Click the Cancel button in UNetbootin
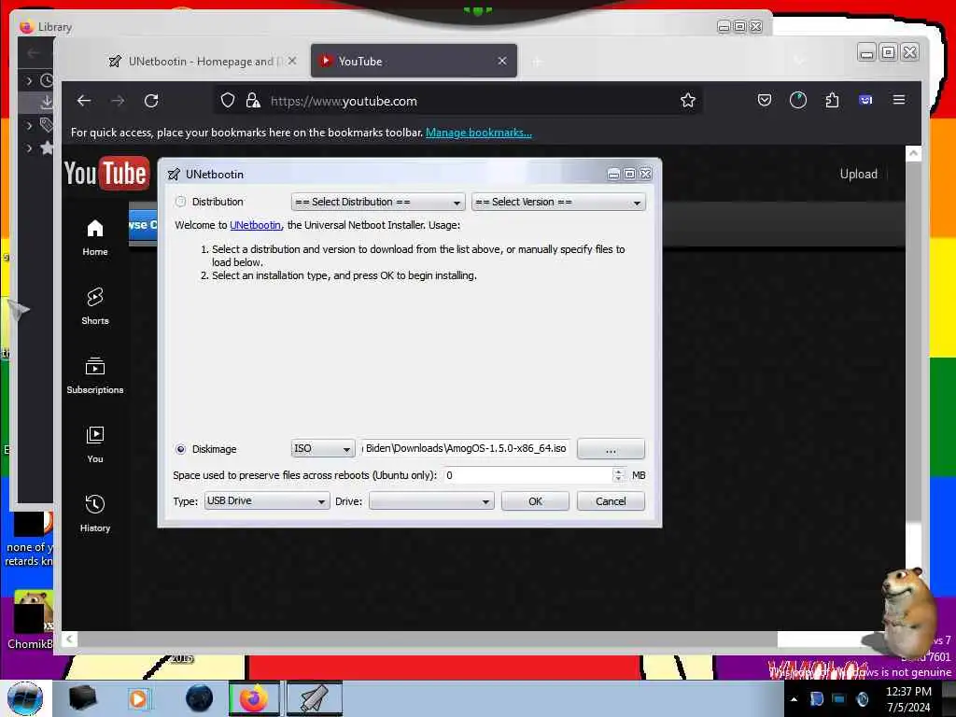 pos(611,501)
